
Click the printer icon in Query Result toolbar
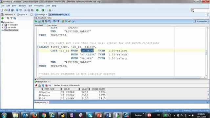pos(39,85)
